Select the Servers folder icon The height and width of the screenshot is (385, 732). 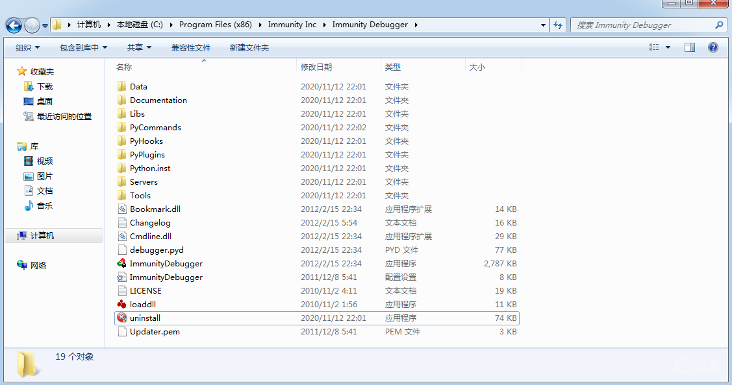point(122,181)
